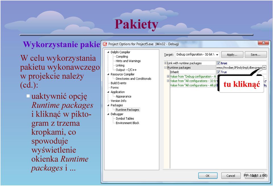
Task: Select Version Info tree item
Action: (x=118, y=101)
